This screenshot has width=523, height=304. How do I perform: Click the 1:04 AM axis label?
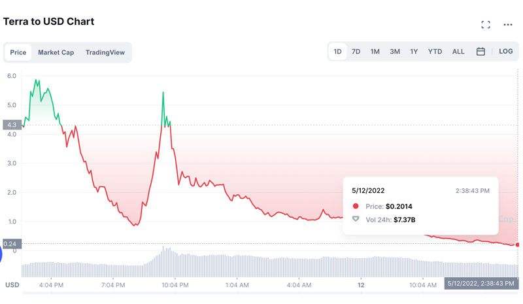click(237, 285)
